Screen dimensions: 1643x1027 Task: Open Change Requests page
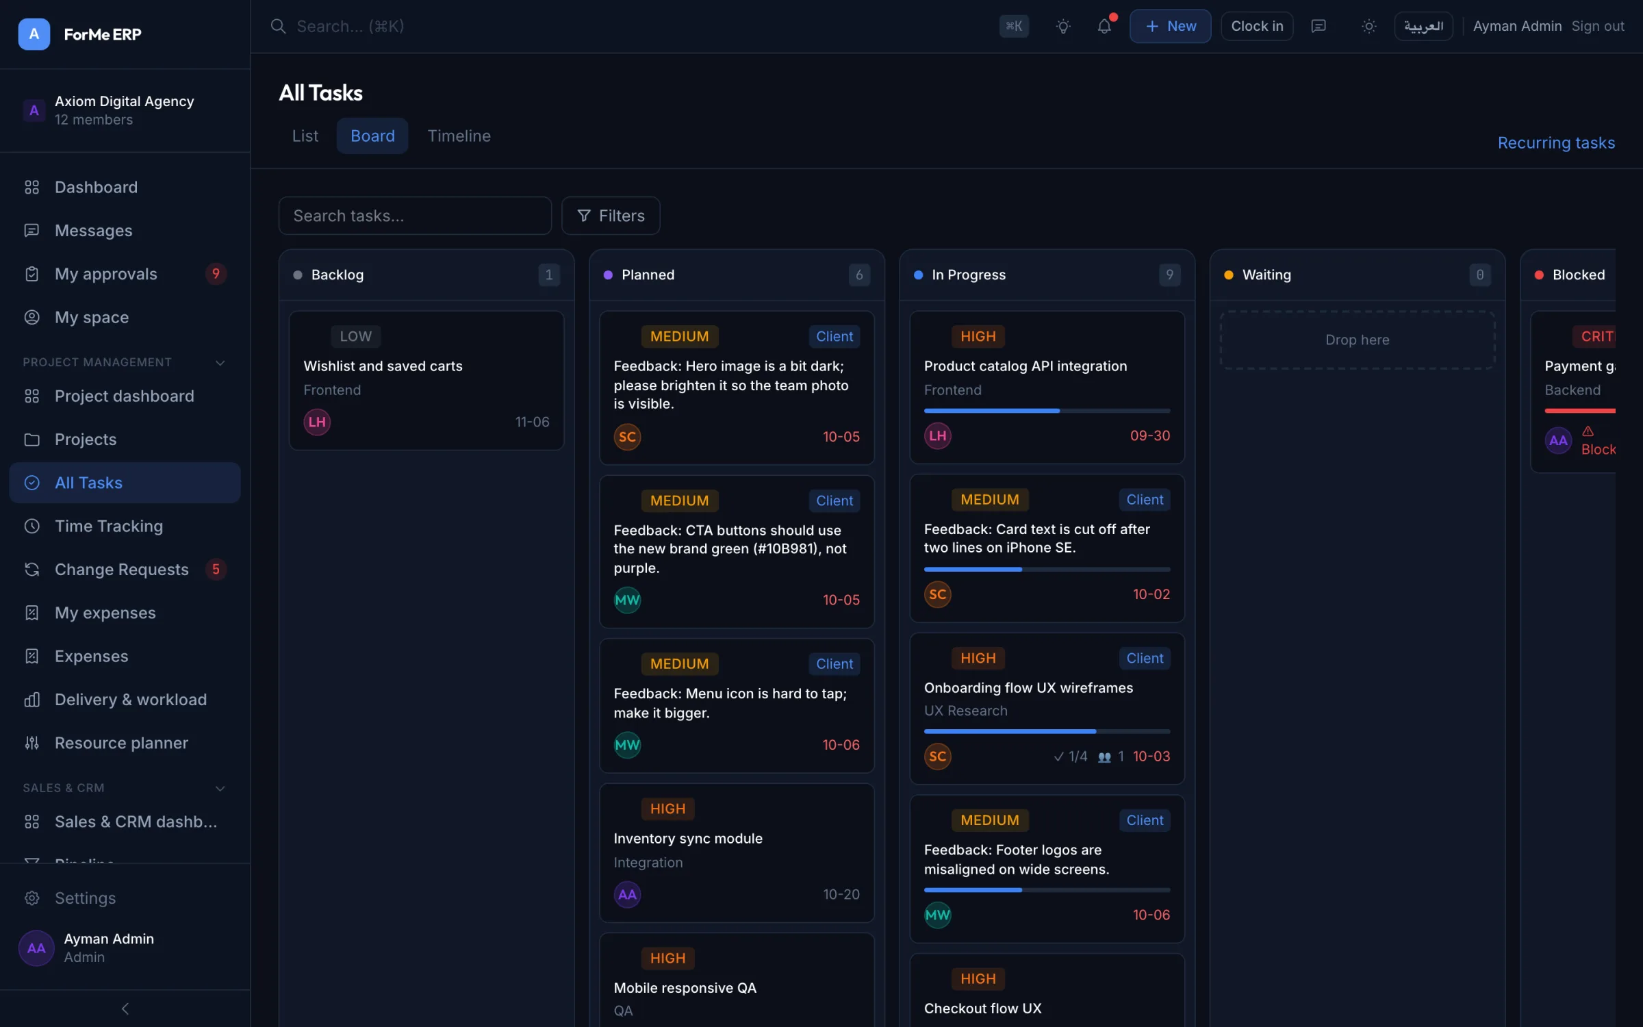(x=125, y=569)
